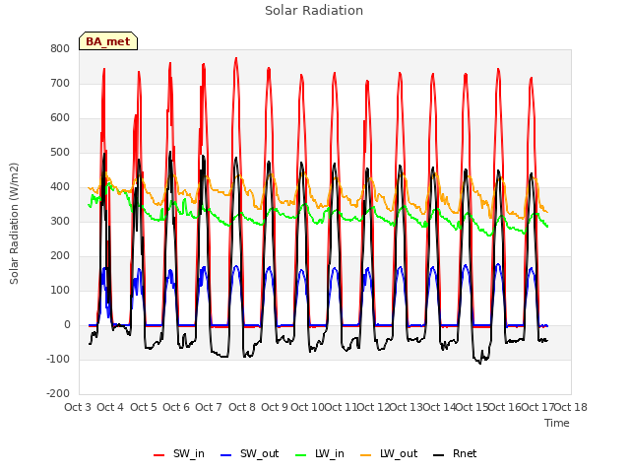Click the Oct 6 x-axis label
The width and height of the screenshot is (630, 473).
tap(176, 407)
